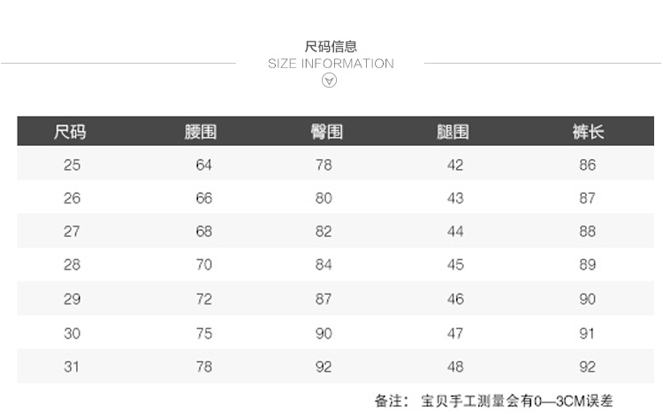The image size is (663, 414).
Task: Select the 裤长 column header
Action: click(x=588, y=133)
